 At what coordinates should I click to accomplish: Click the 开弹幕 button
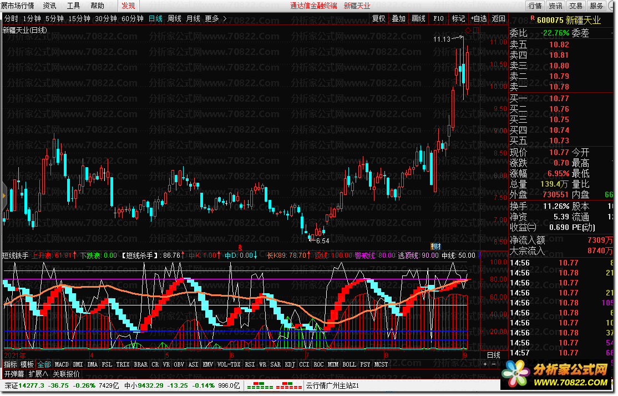click(x=14, y=374)
